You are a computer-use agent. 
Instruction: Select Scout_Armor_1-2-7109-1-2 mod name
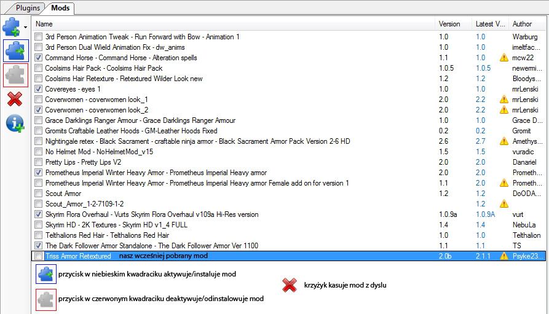point(84,204)
